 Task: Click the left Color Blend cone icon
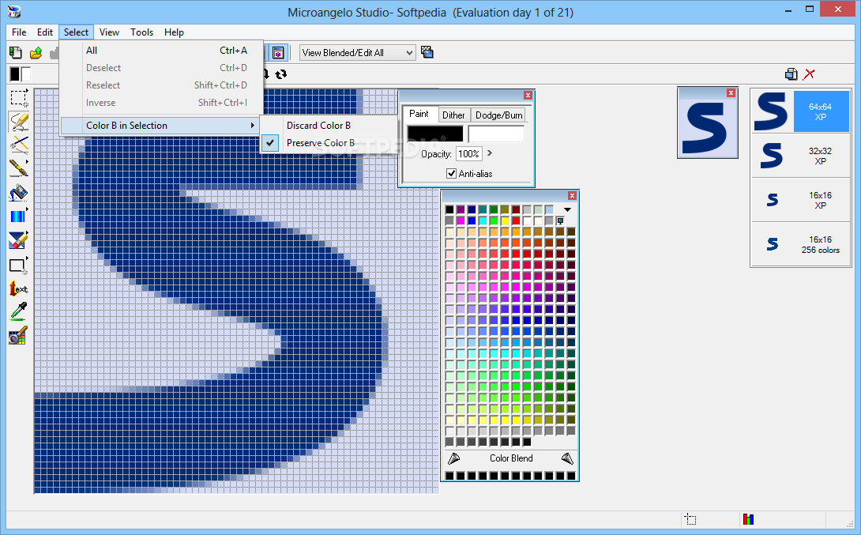pos(454,458)
